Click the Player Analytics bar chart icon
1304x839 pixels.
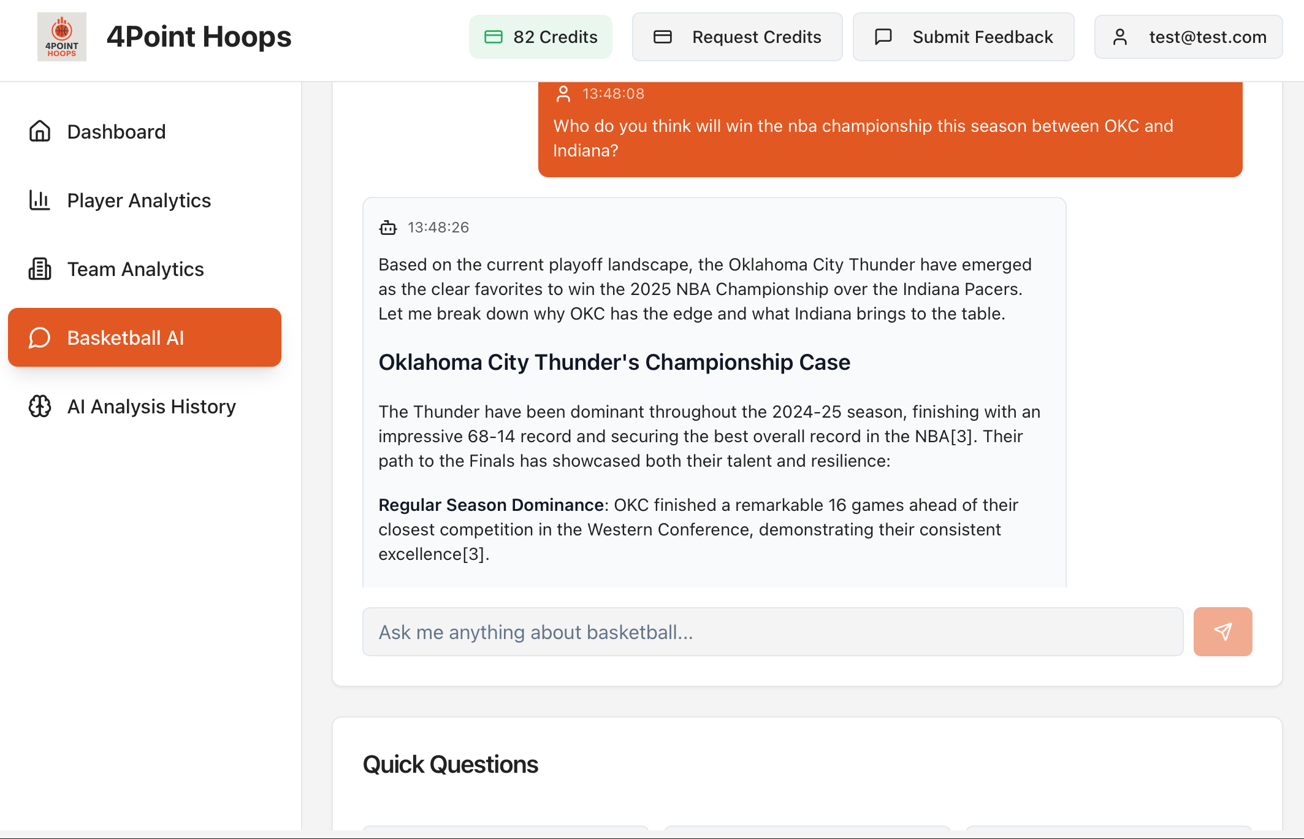(40, 200)
